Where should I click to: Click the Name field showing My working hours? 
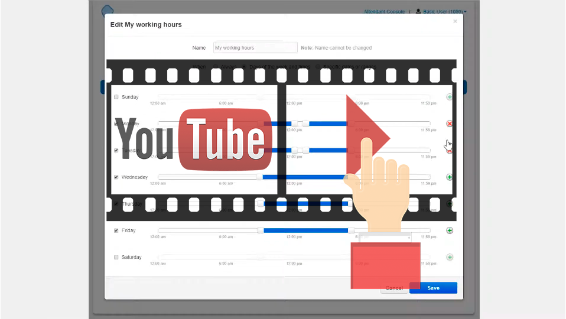(255, 48)
